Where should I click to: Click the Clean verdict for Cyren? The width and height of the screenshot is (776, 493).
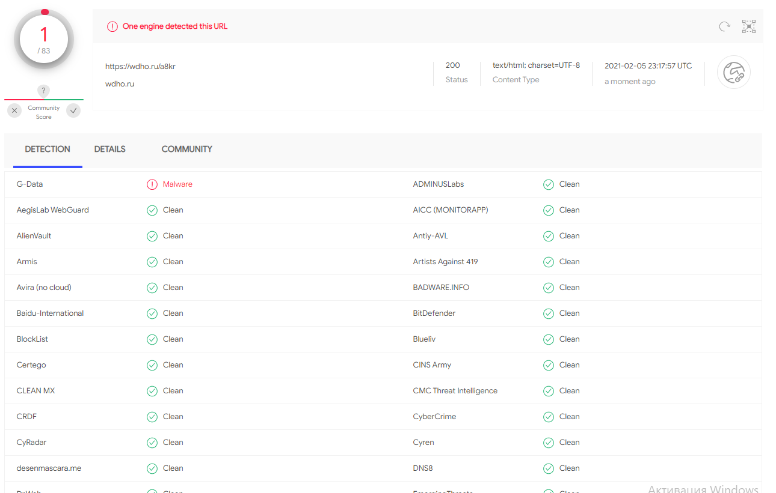570,443
